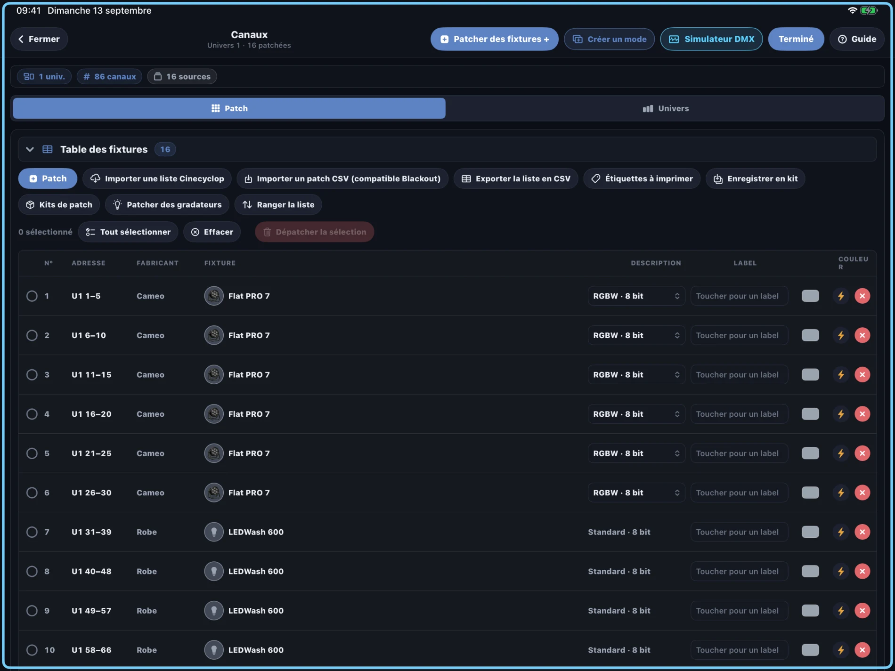Delete fixture 8 using the red X icon

click(862, 571)
